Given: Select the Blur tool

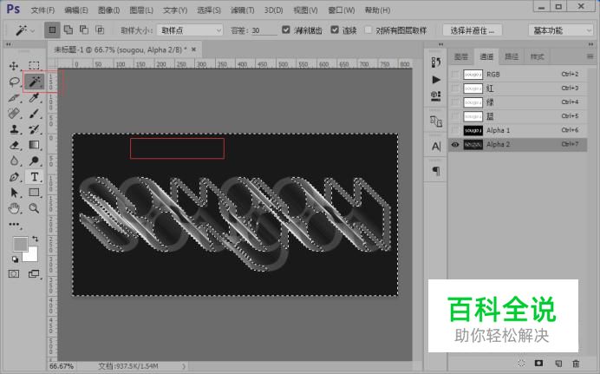Looking at the screenshot, I should coord(14,161).
